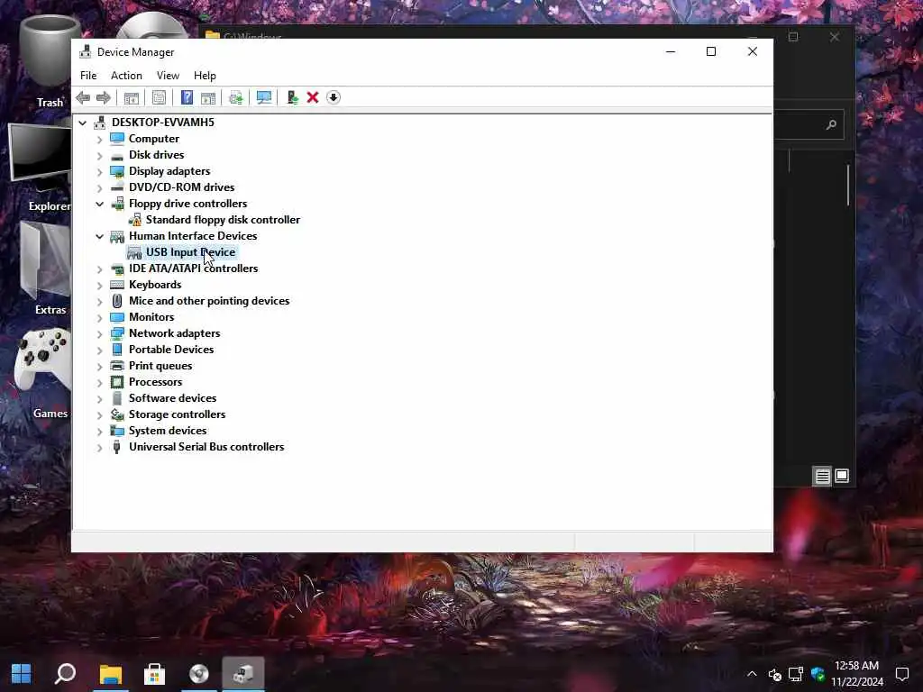Viewport: 923px width, 692px height.
Task: Switch to details view in the Explorer window
Action: tap(822, 476)
